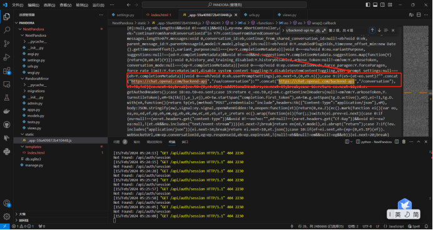Open the Testing flask view
The image size is (433, 230).
[7, 97]
